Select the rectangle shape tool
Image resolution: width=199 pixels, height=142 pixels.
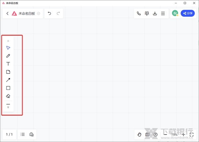tap(8, 88)
